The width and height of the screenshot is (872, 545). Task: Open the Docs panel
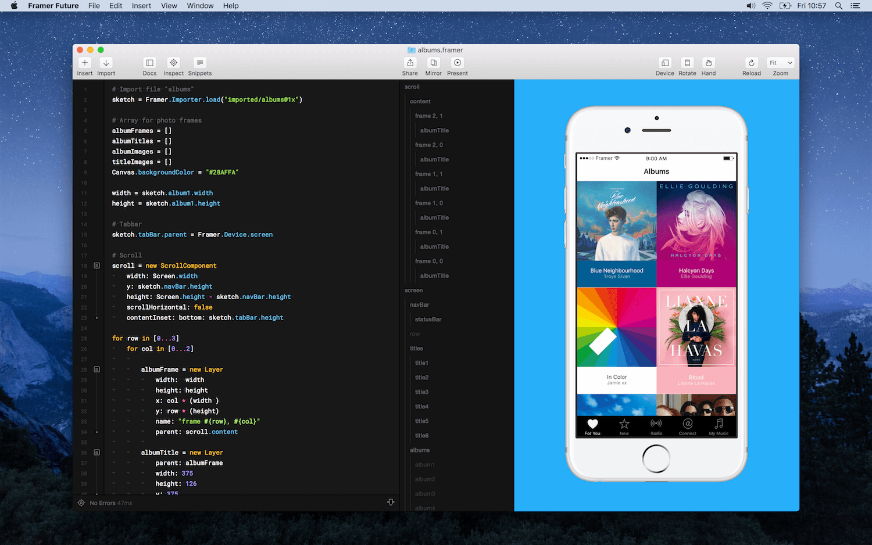click(149, 65)
